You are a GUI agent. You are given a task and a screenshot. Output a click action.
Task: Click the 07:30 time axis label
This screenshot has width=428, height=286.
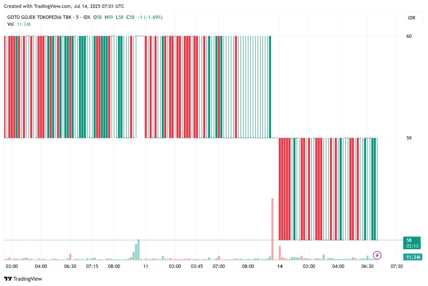(397, 266)
